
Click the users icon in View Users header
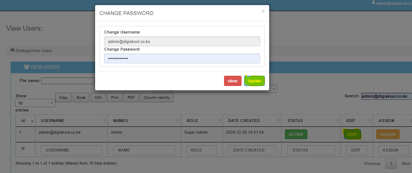coord(26,67)
